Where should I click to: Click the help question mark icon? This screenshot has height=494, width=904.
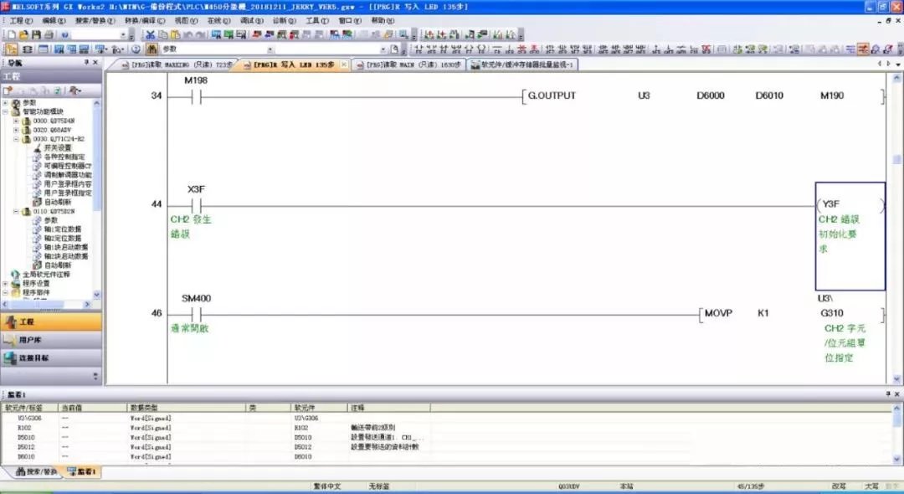[136, 49]
